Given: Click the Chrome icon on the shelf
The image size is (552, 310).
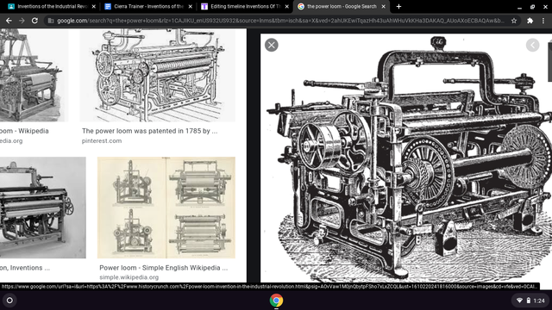Looking at the screenshot, I should pos(276,301).
